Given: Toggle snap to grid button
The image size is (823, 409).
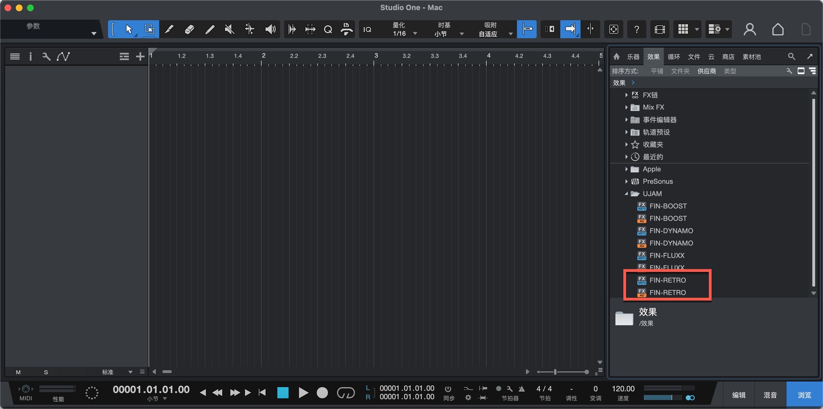Looking at the screenshot, I should (x=527, y=29).
